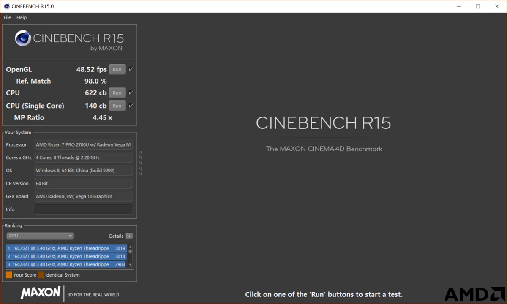This screenshot has height=304, width=507.
Task: Click the Cinebench title bar app icon
Action: pos(7,6)
